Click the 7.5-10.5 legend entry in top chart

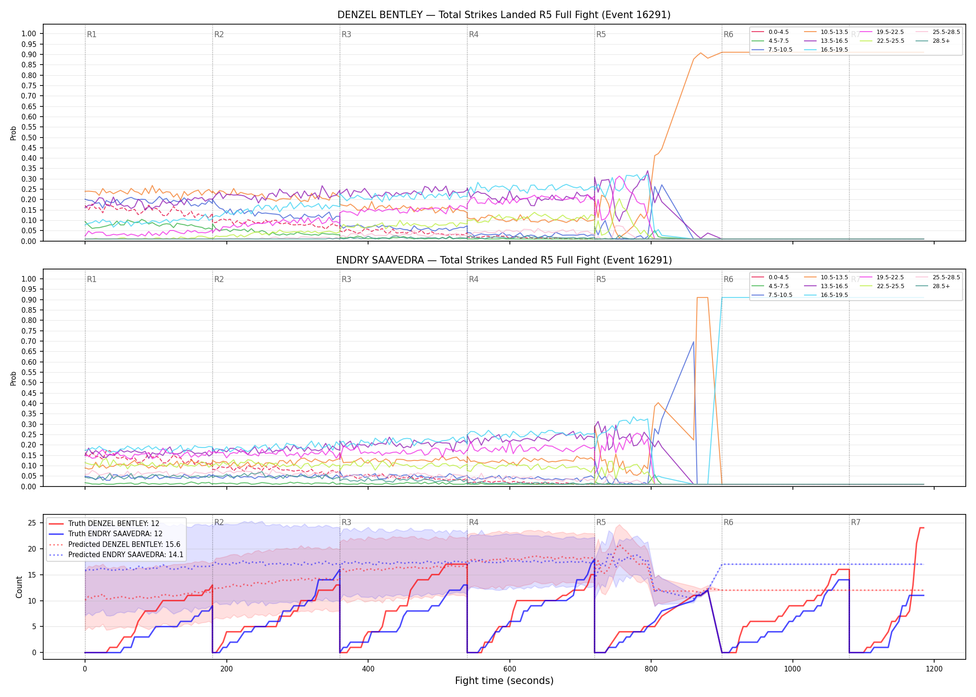[x=772, y=50]
